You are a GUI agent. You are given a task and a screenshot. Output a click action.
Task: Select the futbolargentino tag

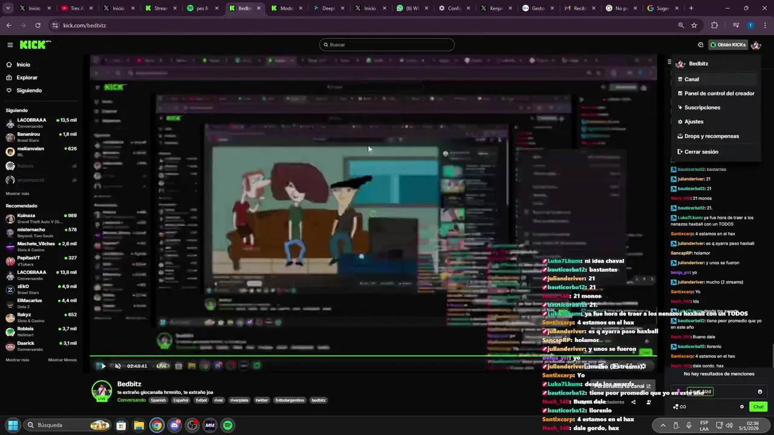click(291, 400)
